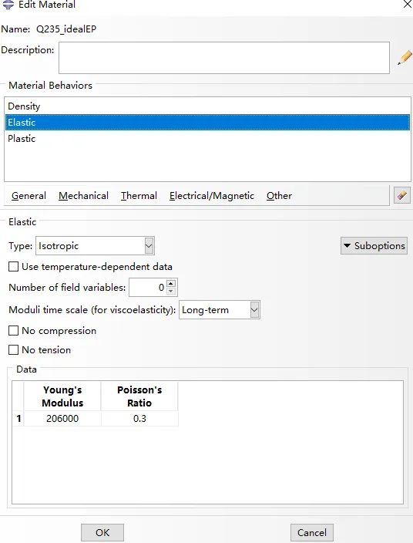The height and width of the screenshot is (543, 413).
Task: Click the Poisson's Ratio column header
Action: click(139, 396)
